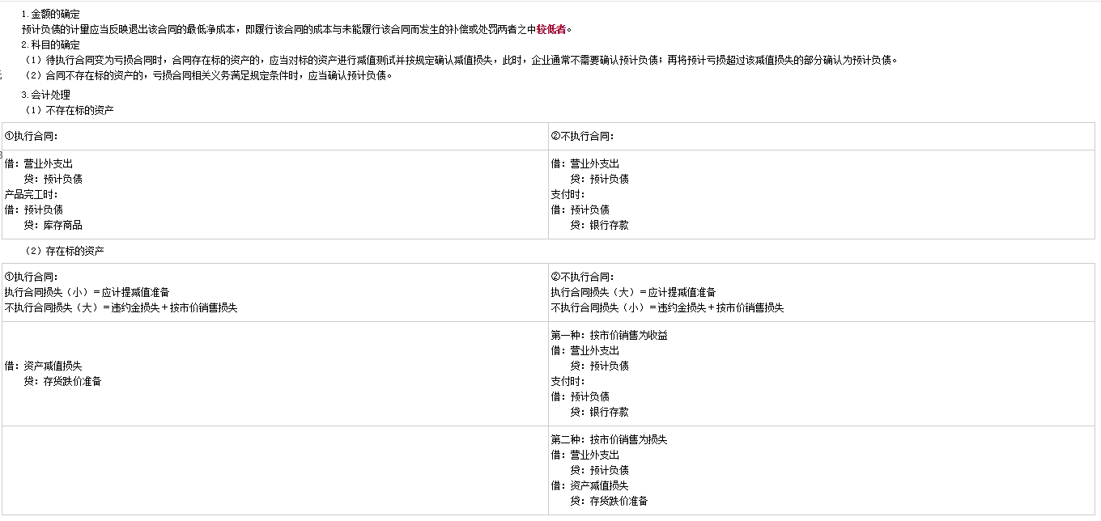Click "执行合同损失(大)=应计提减值准备"
Viewport: 1101px width, 521px height.
[633, 292]
